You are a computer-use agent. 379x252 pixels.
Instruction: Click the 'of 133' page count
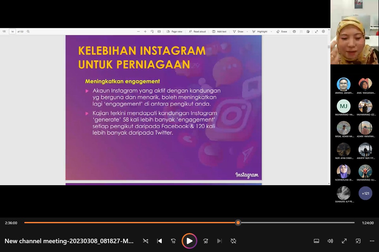tap(21, 32)
